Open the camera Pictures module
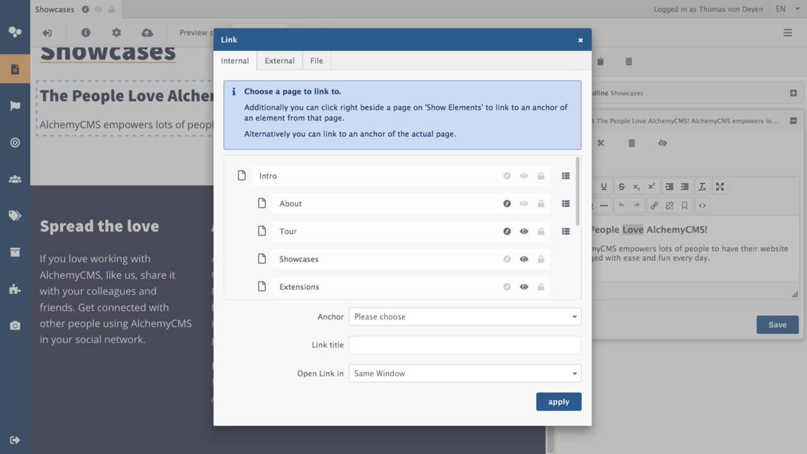This screenshot has width=807, height=454. 15,325
